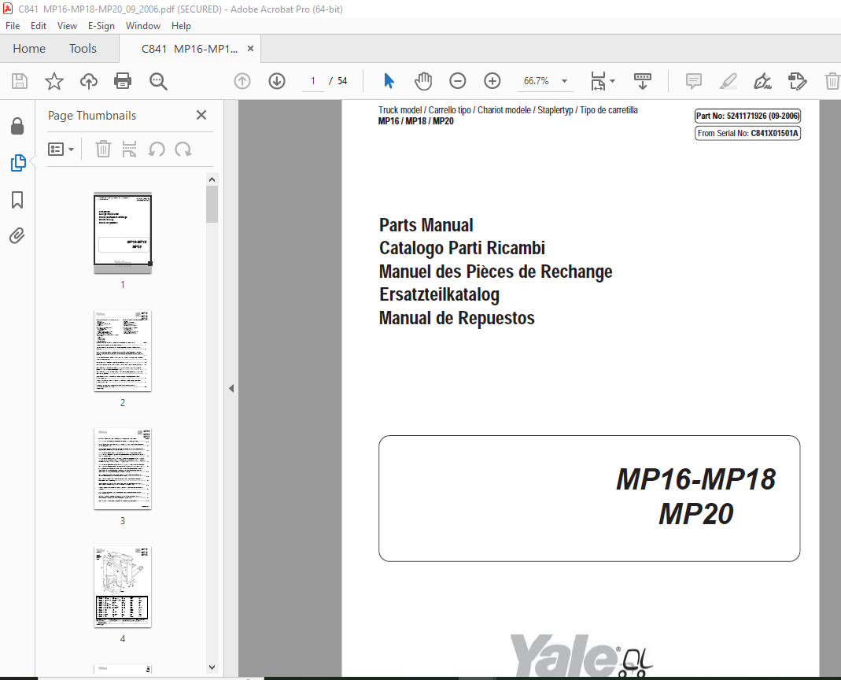
Task: Select page 4 thumbnail
Action: [123, 586]
